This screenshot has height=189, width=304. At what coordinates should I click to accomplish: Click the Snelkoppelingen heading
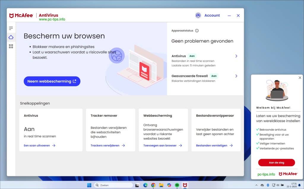point(35,103)
